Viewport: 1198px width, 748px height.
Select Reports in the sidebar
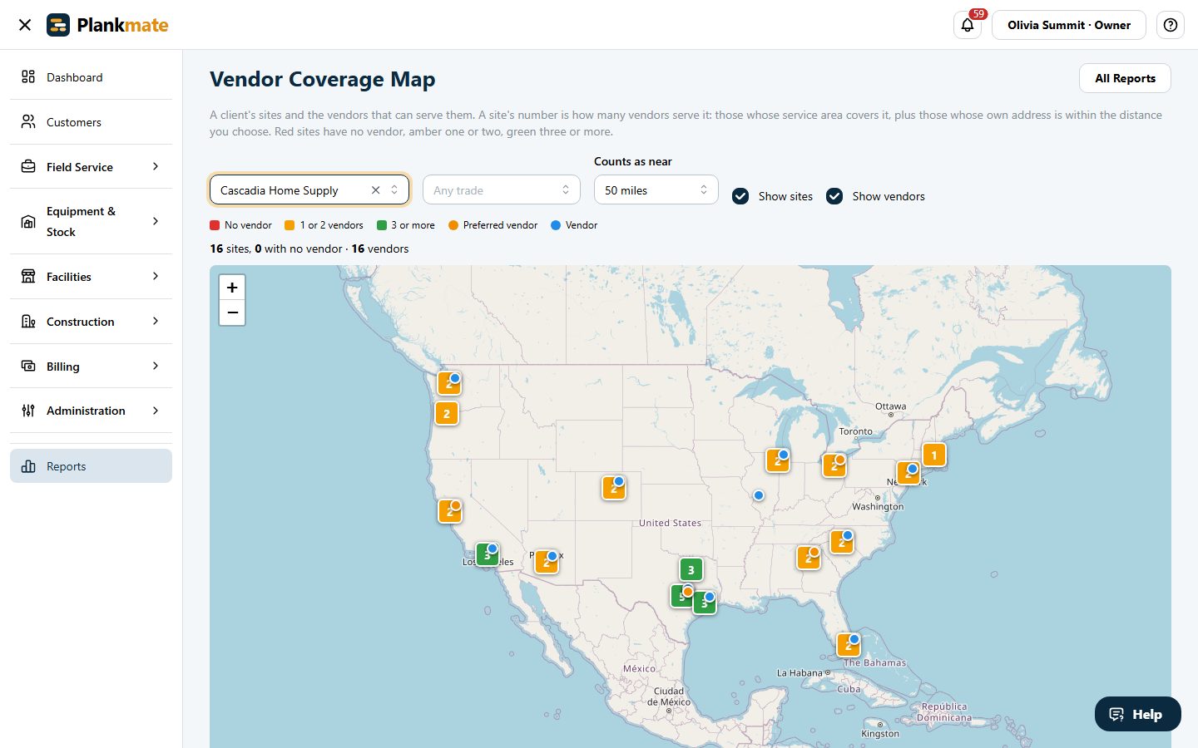pyautogui.click(x=92, y=466)
